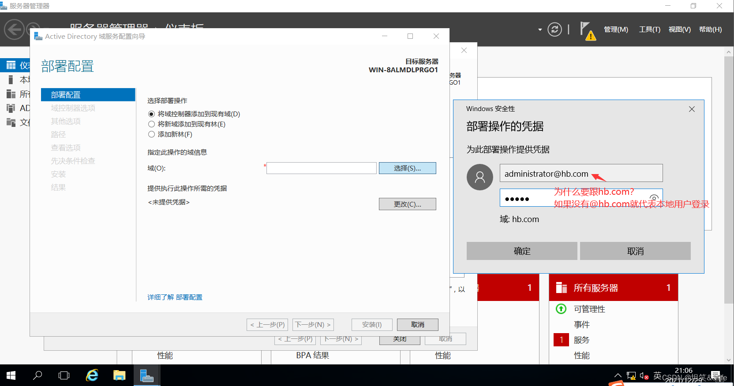The image size is (734, 386).
Task: Click the refresh icon in Server Manager header
Action: coord(554,30)
